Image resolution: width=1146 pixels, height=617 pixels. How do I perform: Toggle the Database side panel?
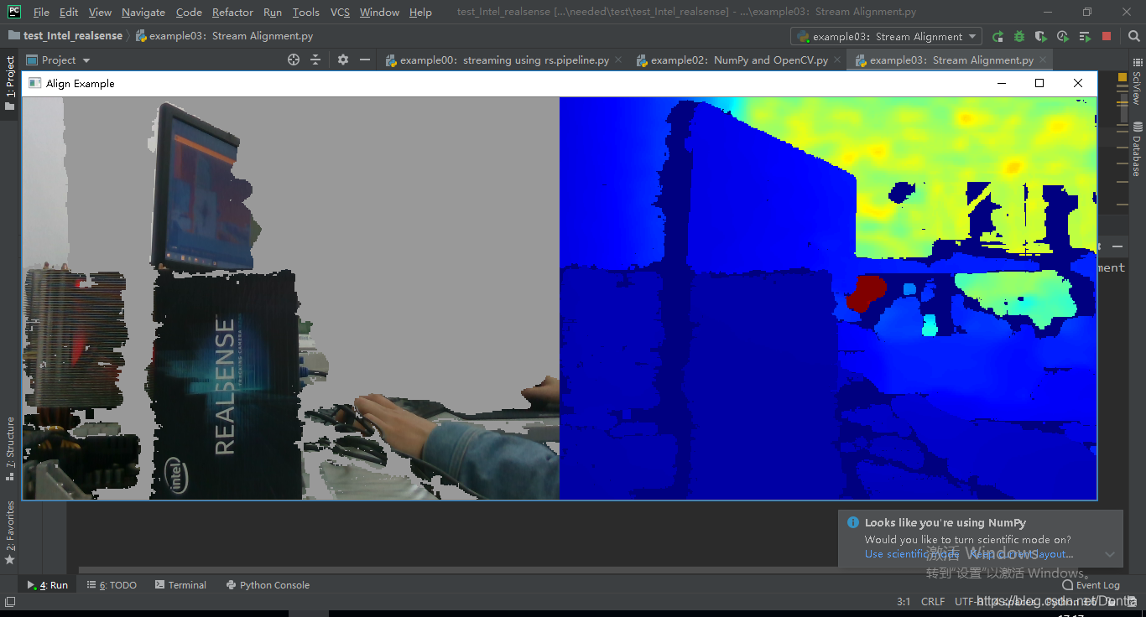click(1137, 149)
